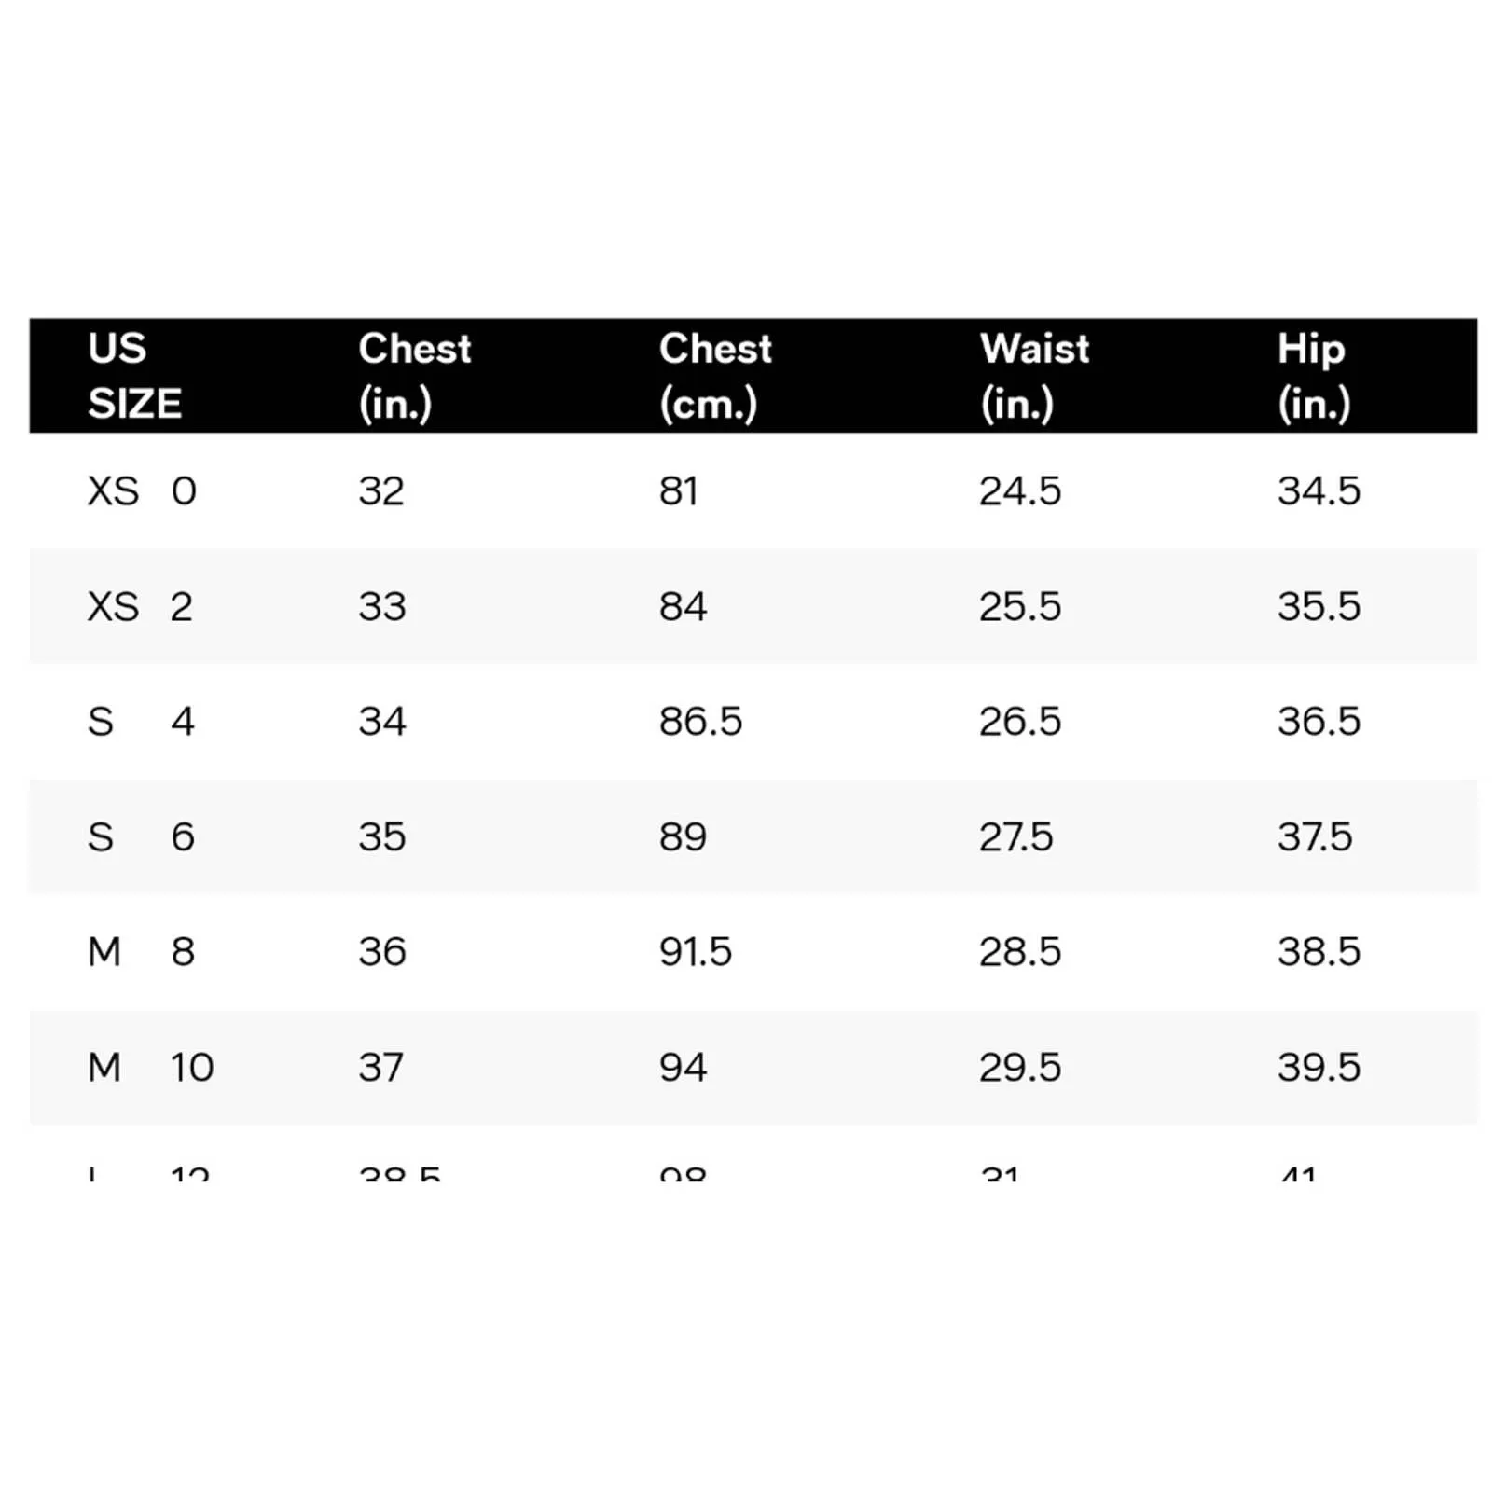Select the S 4 size row label
The width and height of the screenshot is (1492, 1492).
tap(141, 721)
